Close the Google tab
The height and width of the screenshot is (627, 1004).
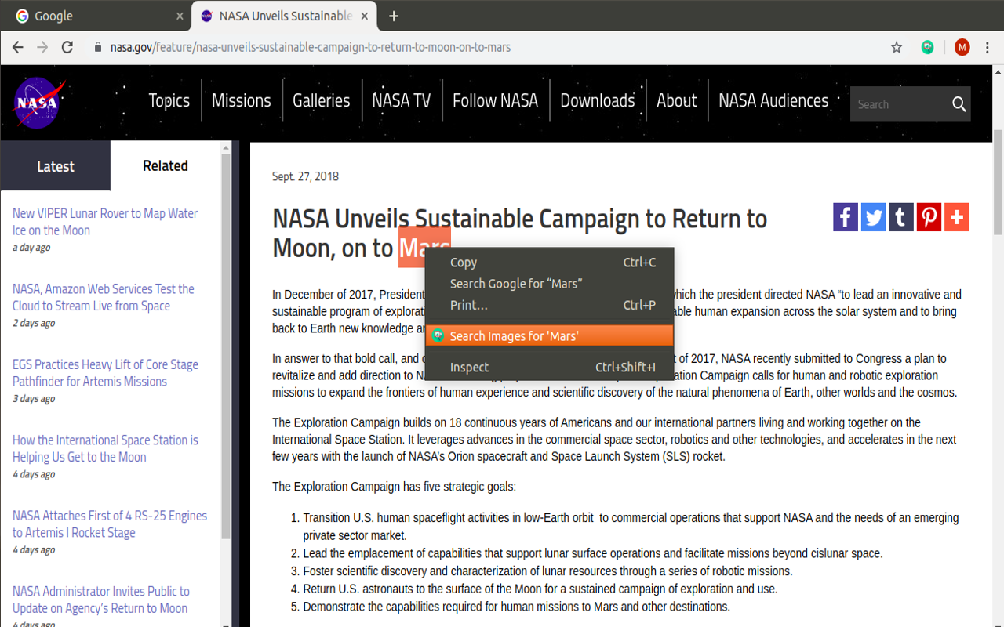pyautogui.click(x=180, y=16)
